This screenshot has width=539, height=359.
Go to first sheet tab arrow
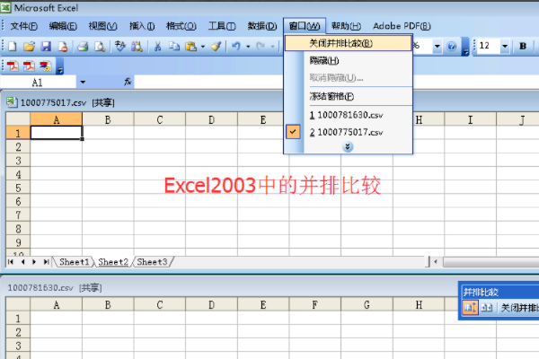click(10, 262)
